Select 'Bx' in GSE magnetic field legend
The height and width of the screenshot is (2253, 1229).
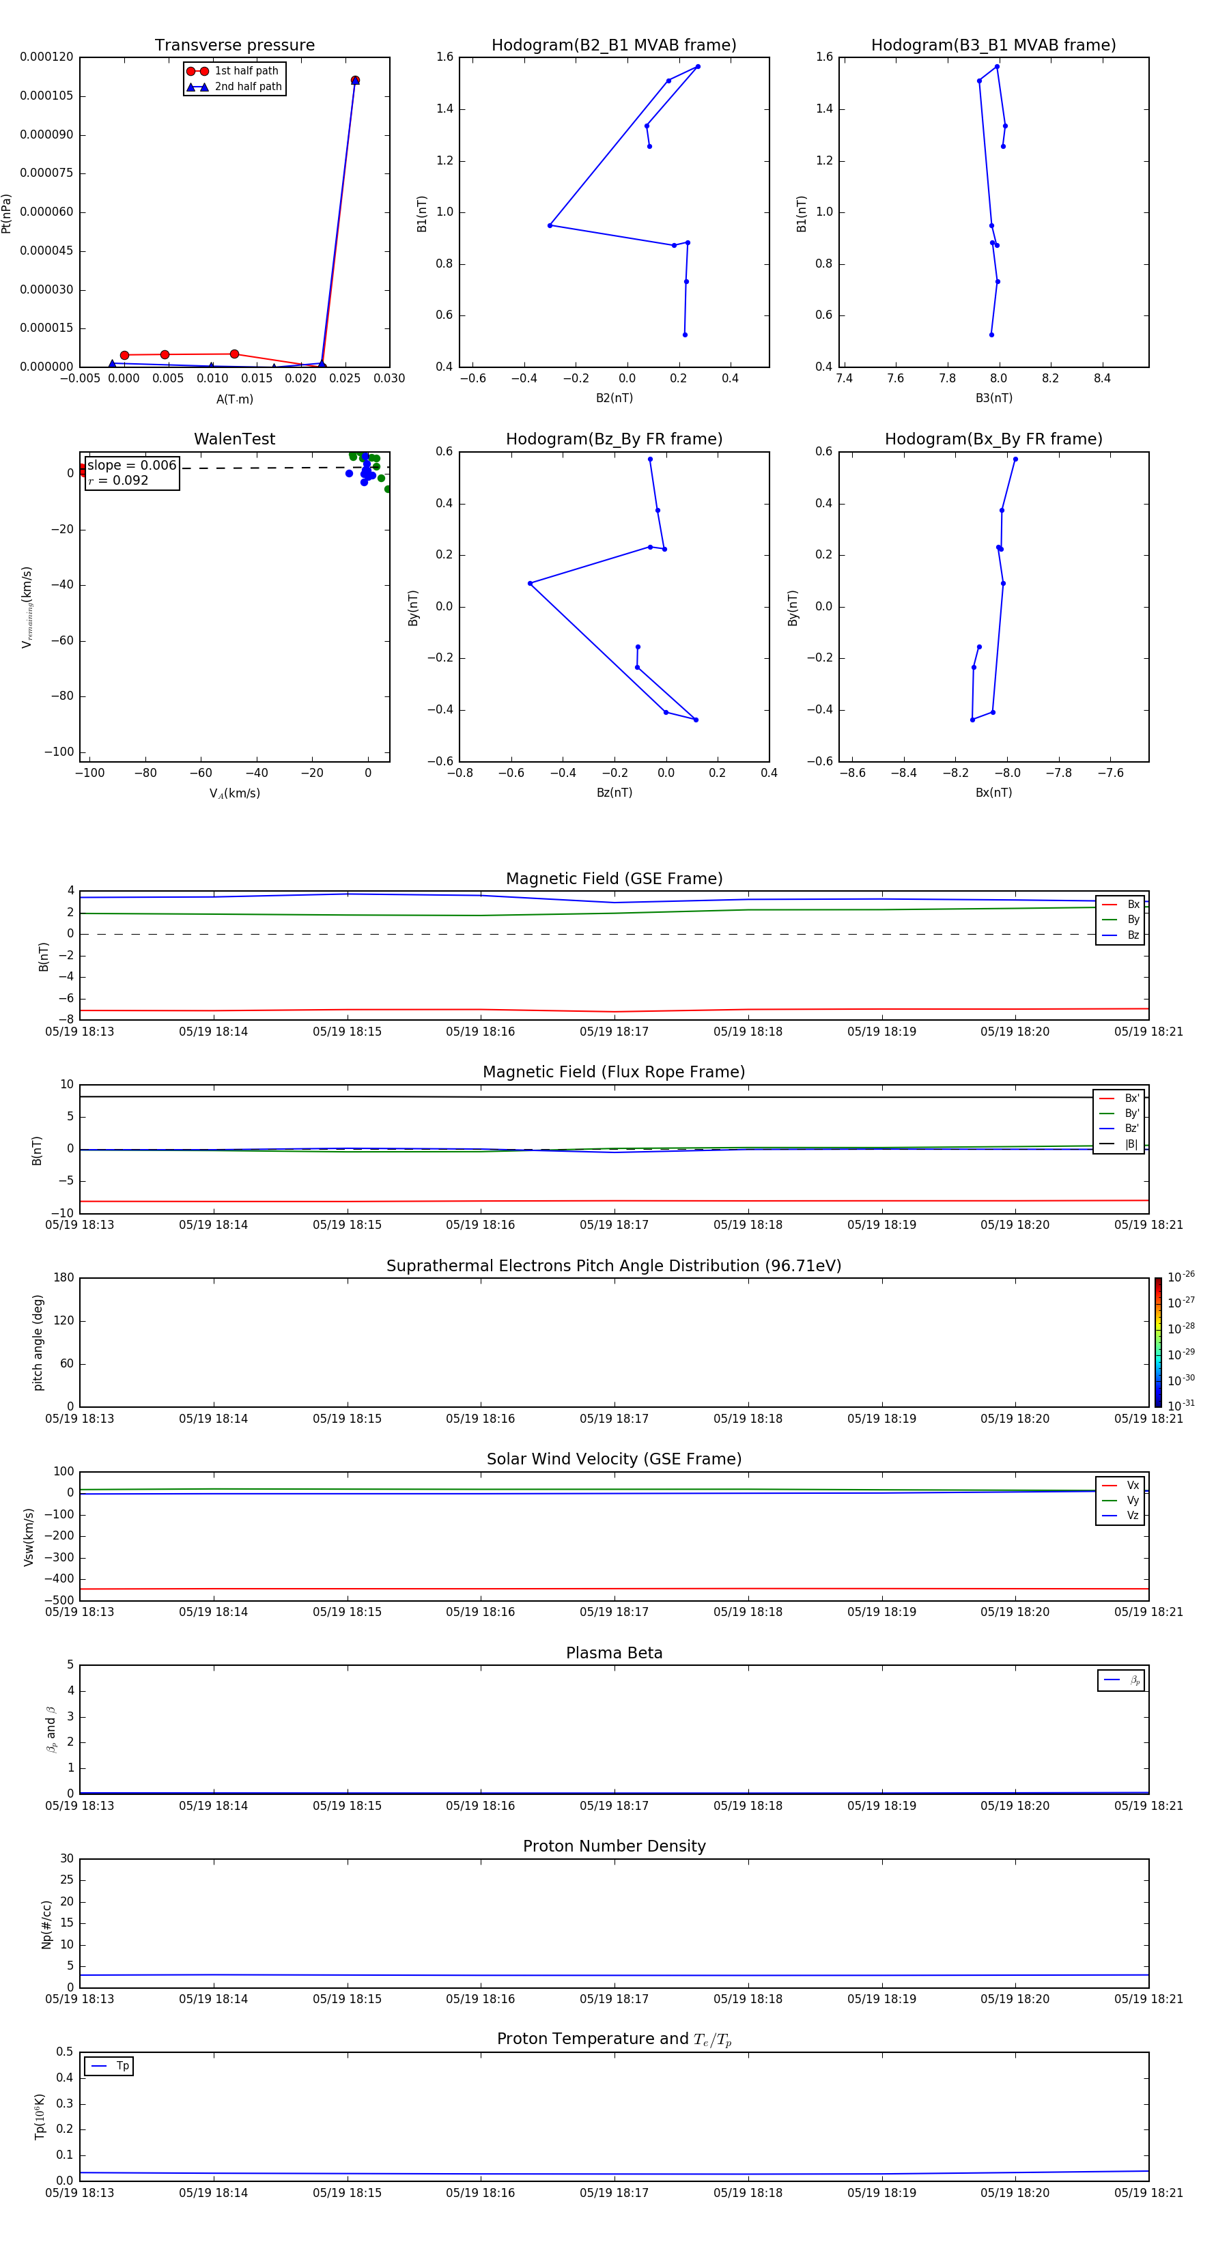[1120, 905]
